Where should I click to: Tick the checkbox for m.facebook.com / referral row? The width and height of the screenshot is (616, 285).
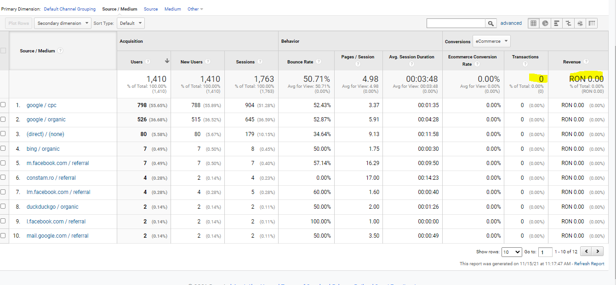[x=3, y=163]
